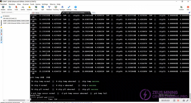Image resolution: width=191 pixels, height=103 pixels.
Task: Click the Servers toolbar icon
Action: (10, 8)
